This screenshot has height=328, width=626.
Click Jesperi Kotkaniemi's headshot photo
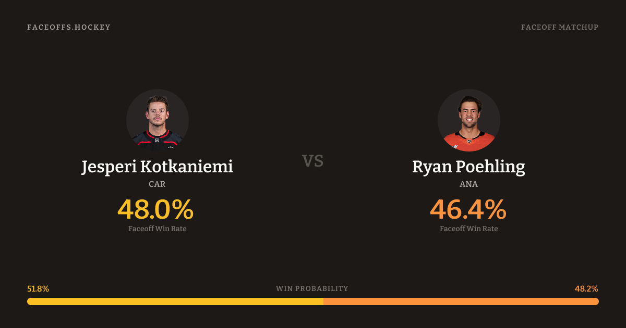pos(157,120)
